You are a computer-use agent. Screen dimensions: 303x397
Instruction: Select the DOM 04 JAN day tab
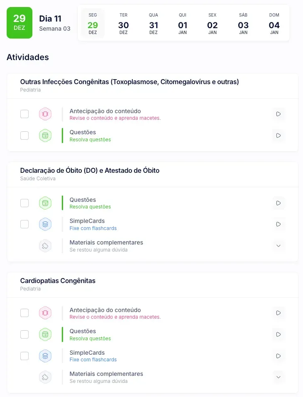[274, 23]
